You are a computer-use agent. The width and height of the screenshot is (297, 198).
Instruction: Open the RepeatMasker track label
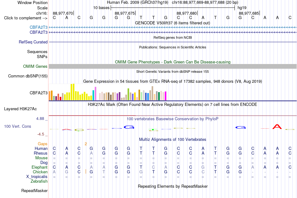tap(34, 191)
